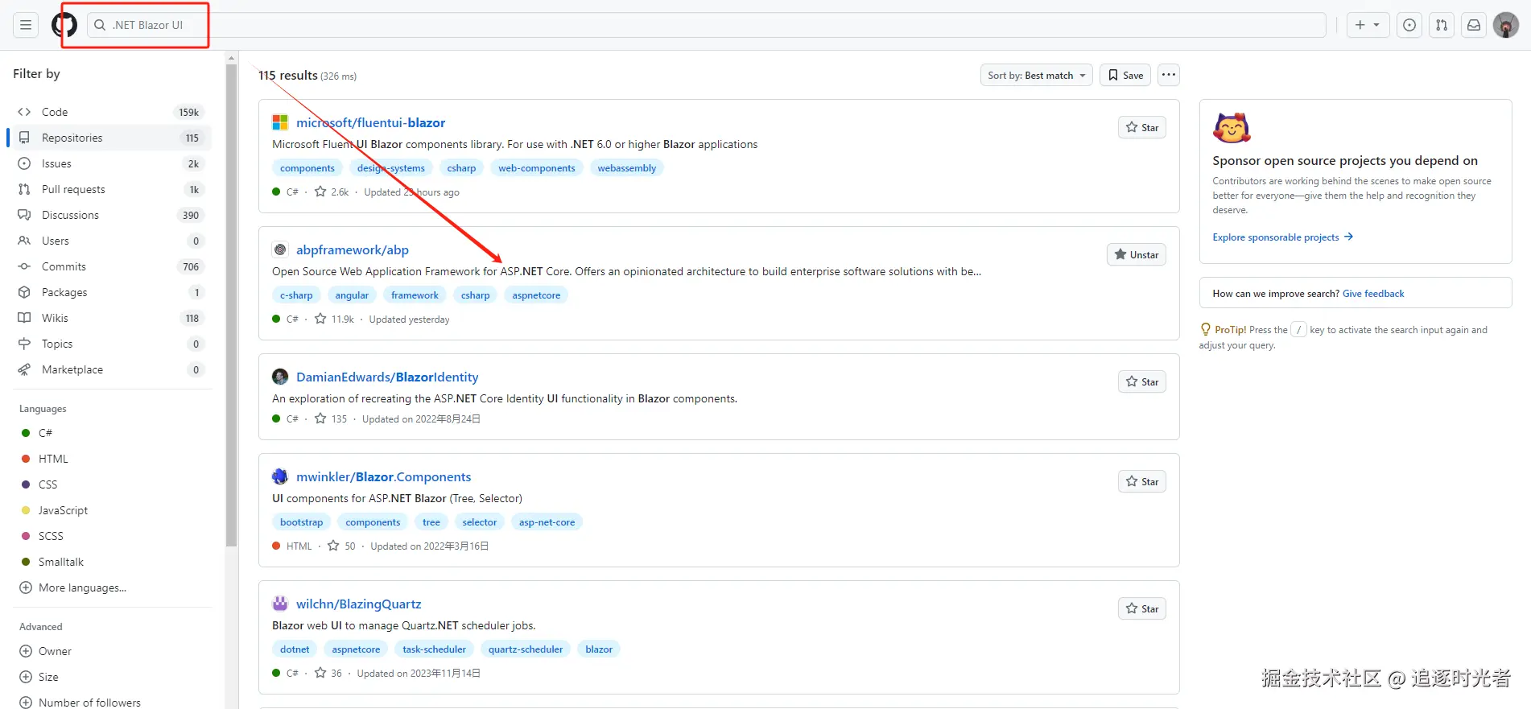
Task: Click the bootstrap topic tag
Action: (301, 522)
